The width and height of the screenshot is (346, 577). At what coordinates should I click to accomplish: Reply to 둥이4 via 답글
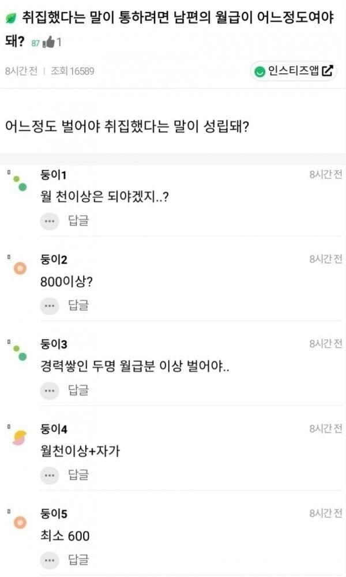click(x=78, y=475)
